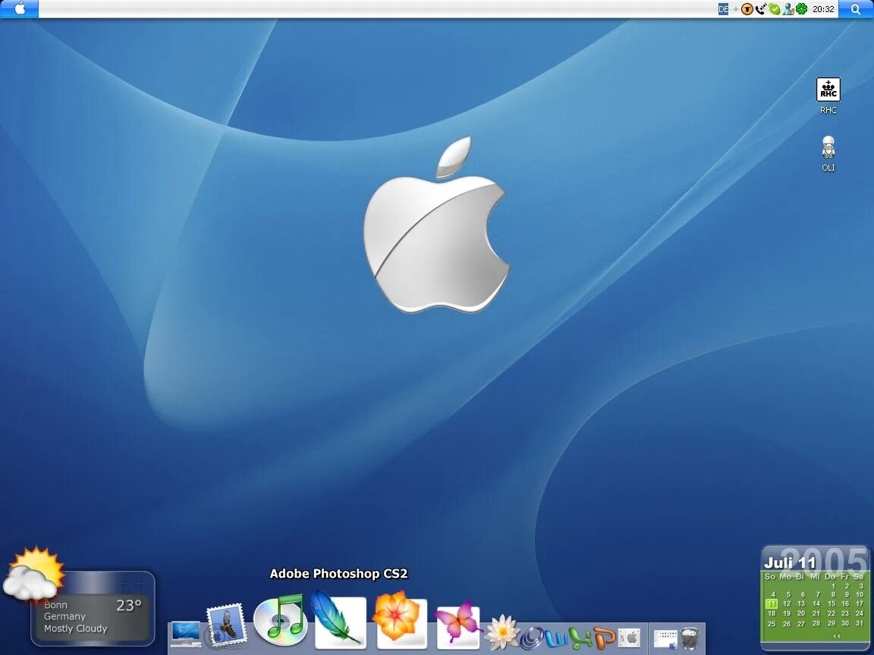Select the highlighted day 11 in calendar

coord(772,603)
